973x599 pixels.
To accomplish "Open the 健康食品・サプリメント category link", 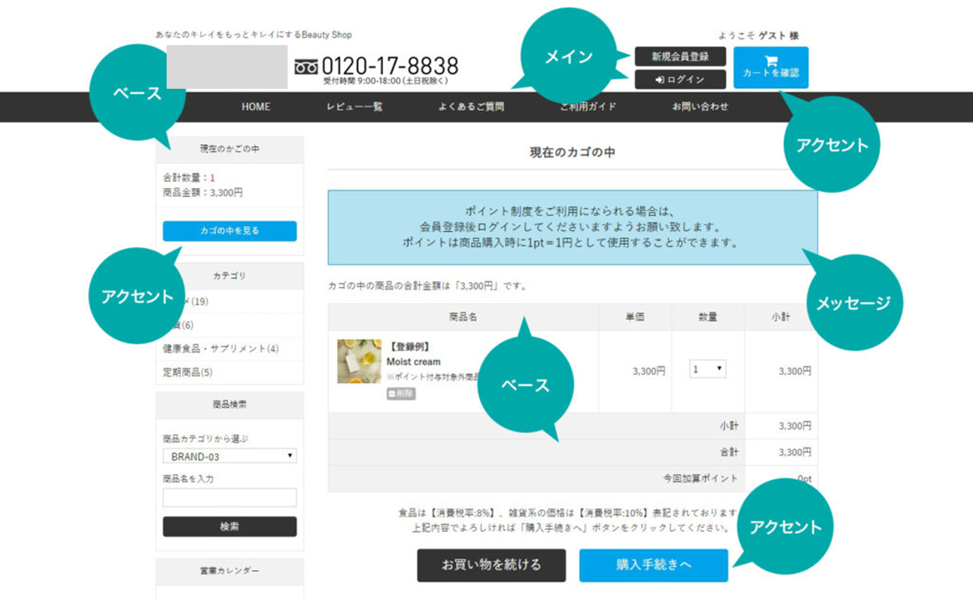I will pos(220,348).
